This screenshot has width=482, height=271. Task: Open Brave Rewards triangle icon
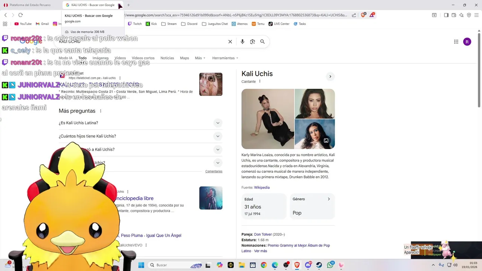(372, 15)
